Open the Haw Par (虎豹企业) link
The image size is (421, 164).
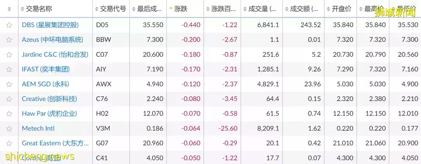50,113
